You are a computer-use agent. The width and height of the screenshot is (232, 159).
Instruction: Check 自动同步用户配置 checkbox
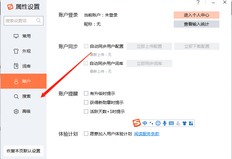click(86, 46)
